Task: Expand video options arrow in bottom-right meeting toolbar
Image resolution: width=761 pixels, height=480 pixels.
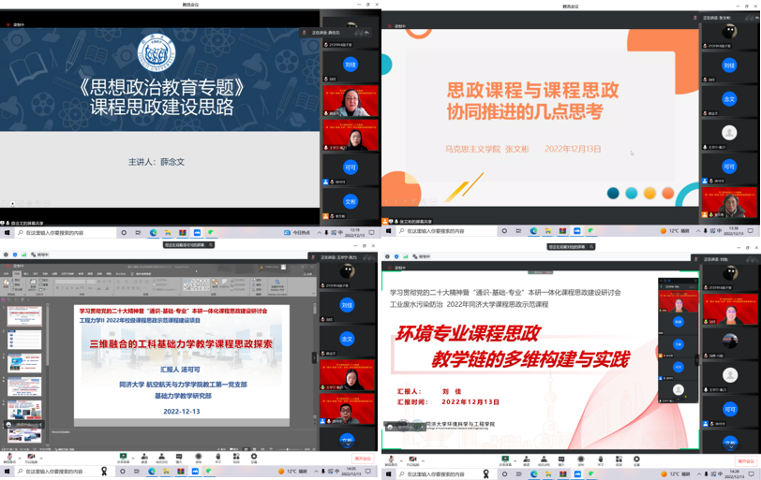Action: click(x=424, y=458)
